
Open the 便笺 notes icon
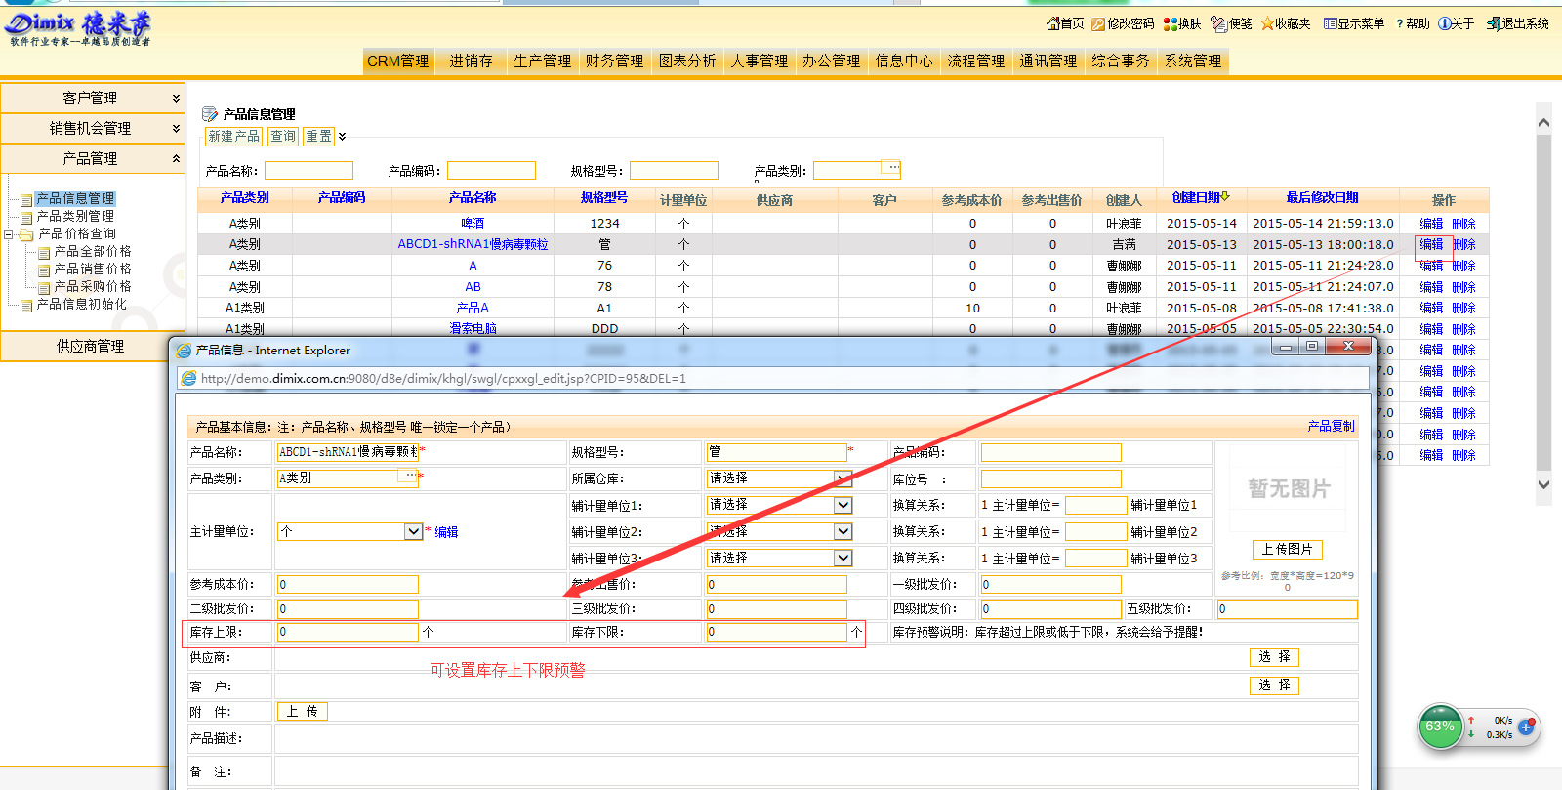tap(1219, 23)
